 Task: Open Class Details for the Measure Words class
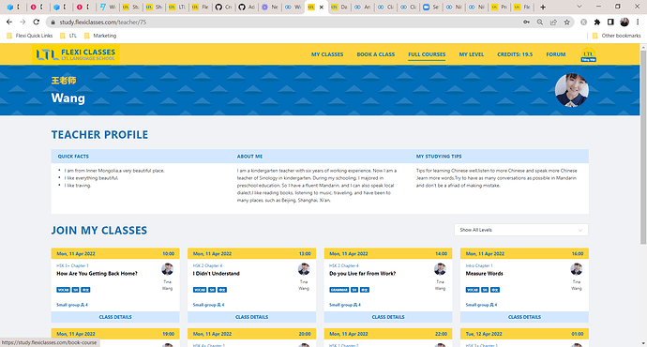pyautogui.click(x=524, y=317)
